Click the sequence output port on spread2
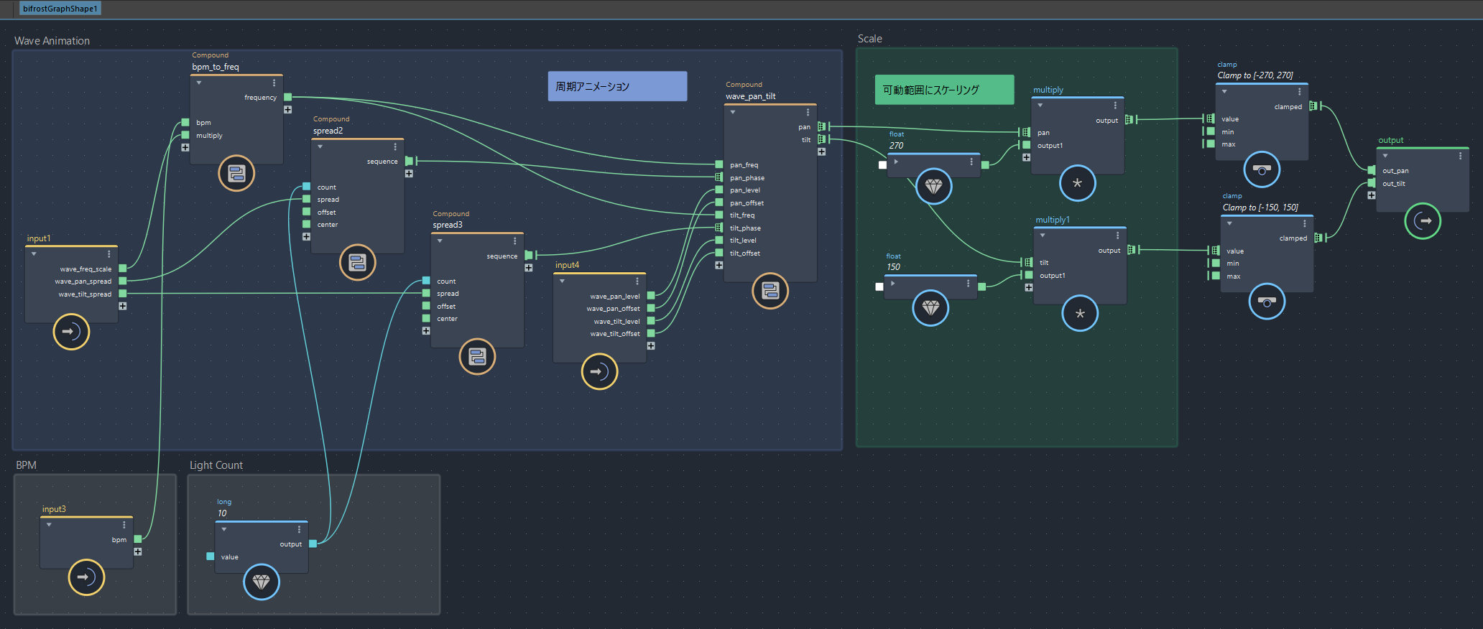This screenshot has height=629, width=1483. tap(409, 161)
